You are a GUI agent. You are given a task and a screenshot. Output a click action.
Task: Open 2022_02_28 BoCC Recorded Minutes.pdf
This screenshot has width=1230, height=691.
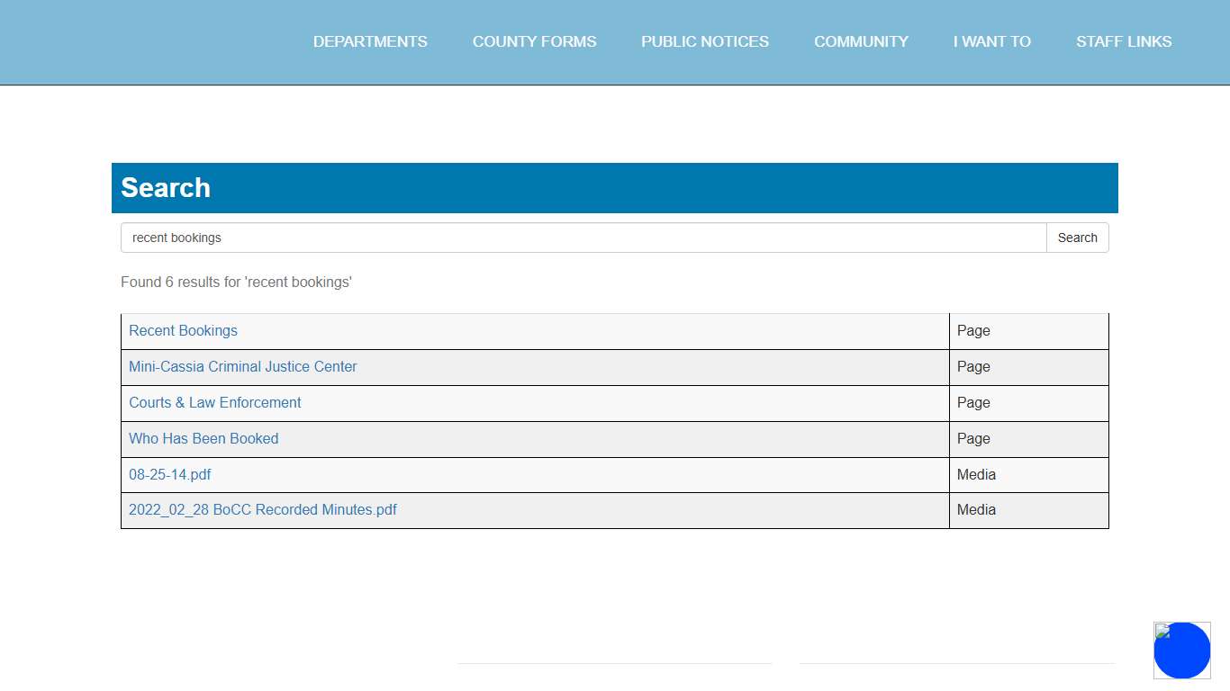point(262,509)
